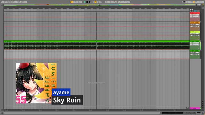205x115 pixels.
Task: Open the yellow-green track's device chooser
Action: (x=195, y=34)
